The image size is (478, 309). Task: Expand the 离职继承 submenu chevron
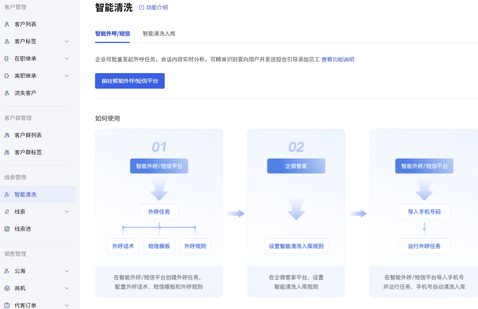point(67,76)
